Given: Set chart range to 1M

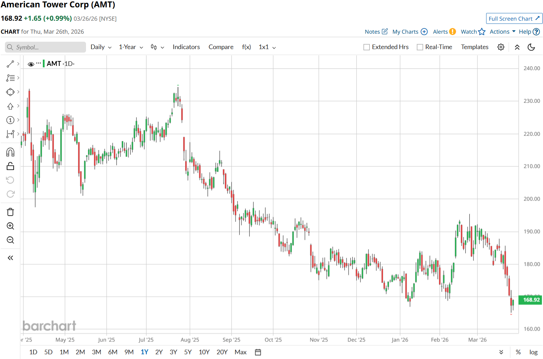Looking at the screenshot, I should point(64,352).
